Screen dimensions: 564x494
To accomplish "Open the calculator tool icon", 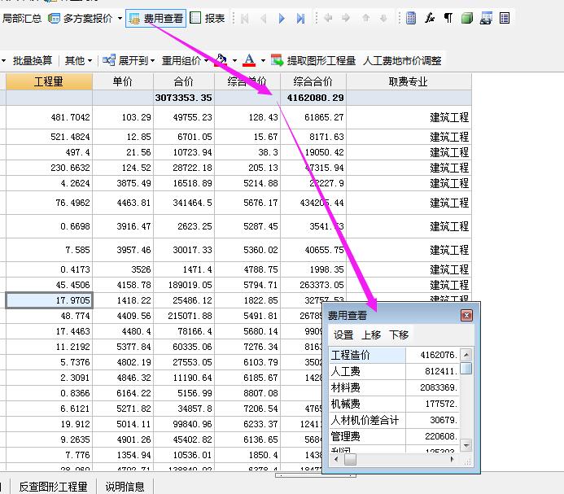I will pos(411,18).
